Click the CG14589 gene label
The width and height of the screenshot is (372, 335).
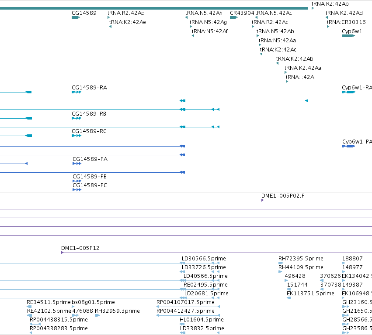pos(84,13)
